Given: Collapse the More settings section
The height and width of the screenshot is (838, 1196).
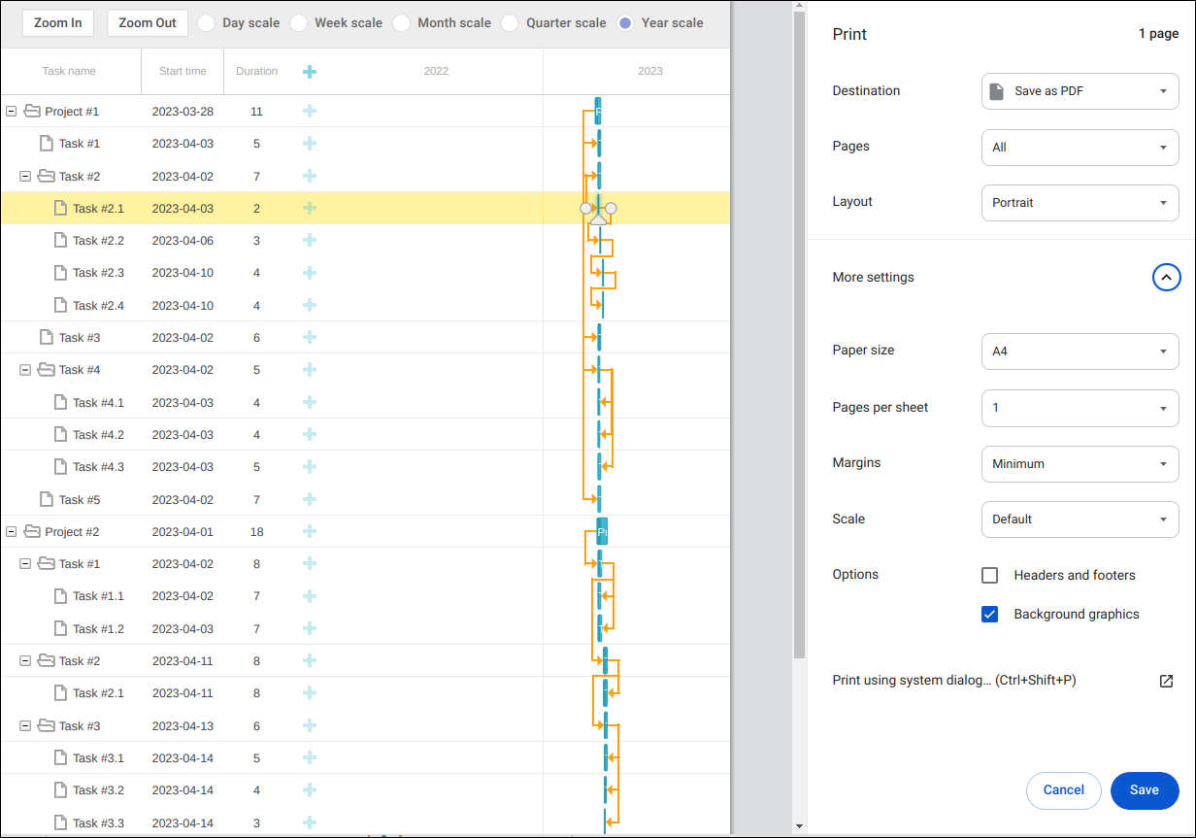Looking at the screenshot, I should (x=1166, y=277).
